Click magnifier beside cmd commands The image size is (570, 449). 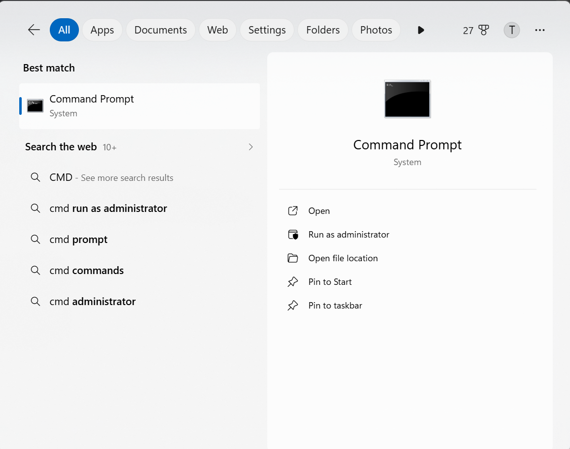coord(36,270)
